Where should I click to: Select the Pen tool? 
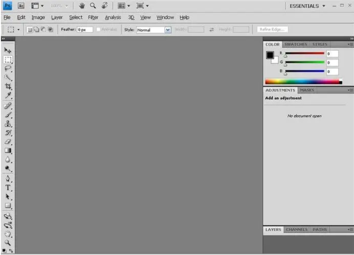click(x=8, y=179)
